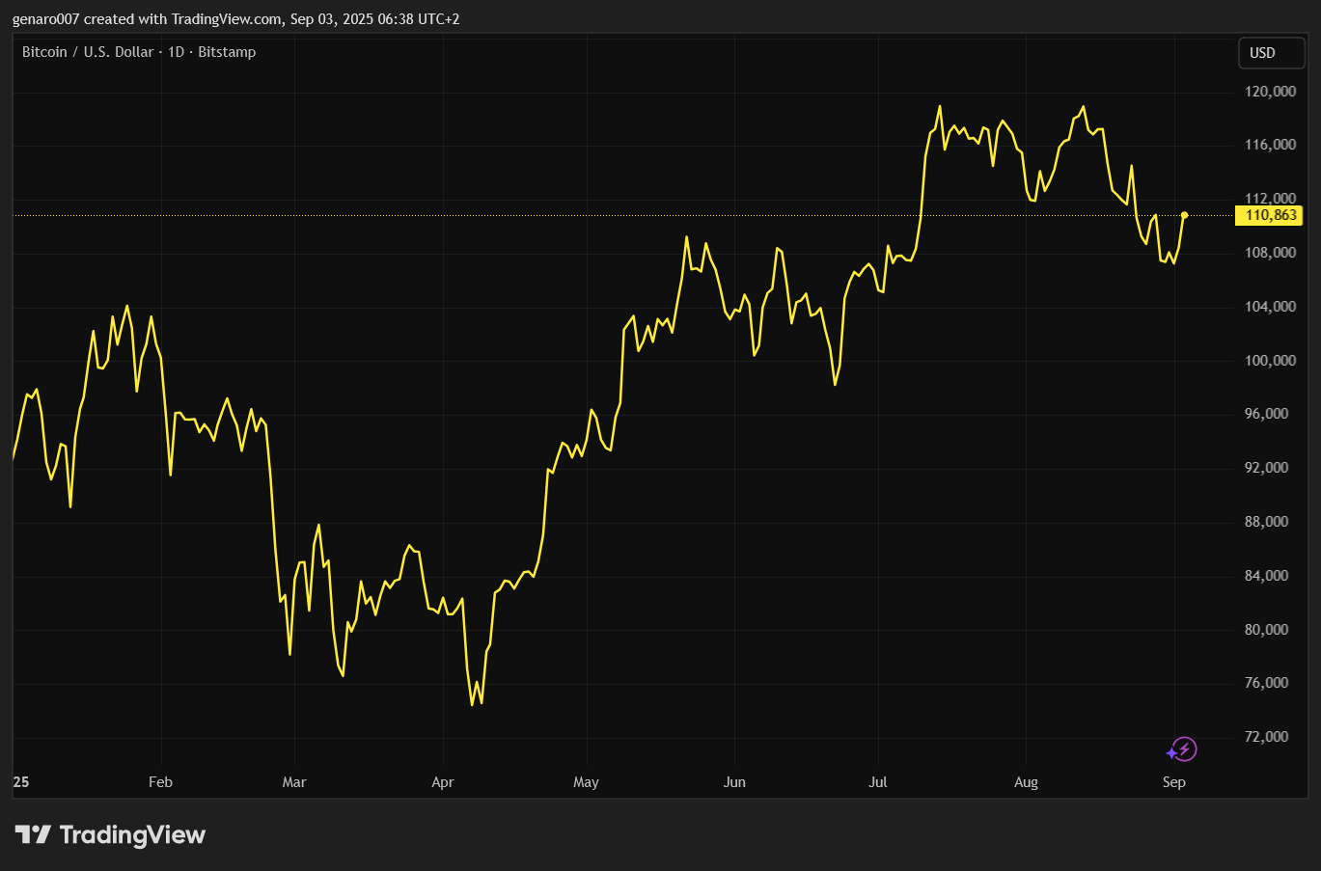Viewport: 1321px width, 871px height.
Task: Click the last price dot on the chart line
Action: pyautogui.click(x=1184, y=215)
